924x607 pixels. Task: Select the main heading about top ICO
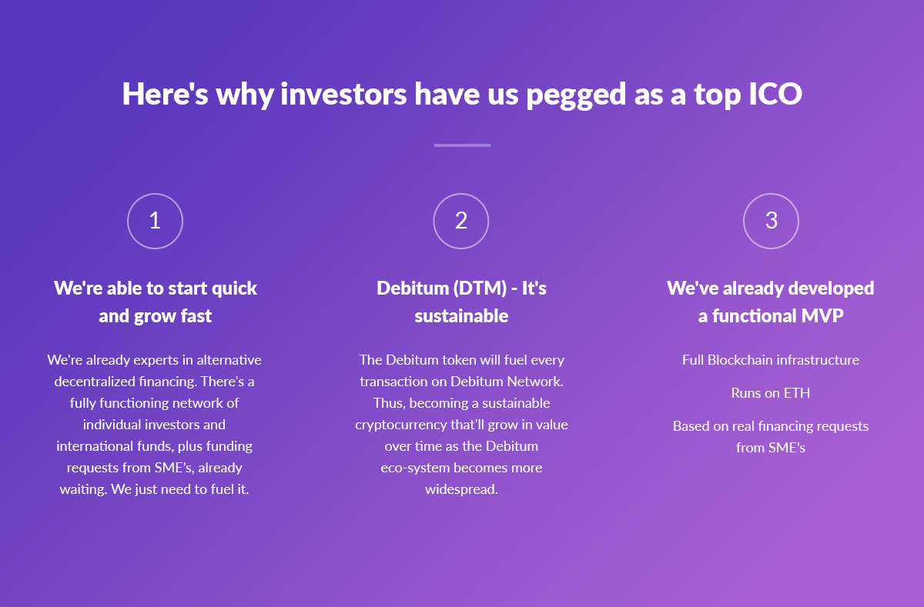[462, 94]
